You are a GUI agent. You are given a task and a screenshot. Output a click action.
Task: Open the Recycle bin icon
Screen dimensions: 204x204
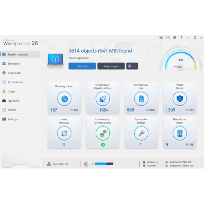click(180, 133)
